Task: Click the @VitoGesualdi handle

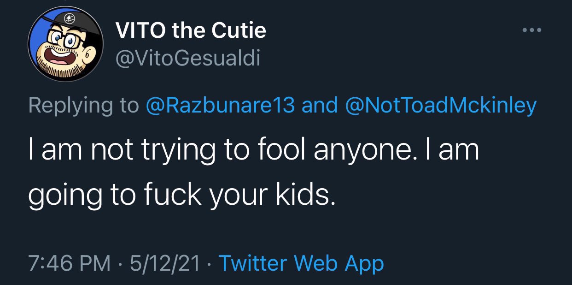Action: tap(187, 59)
